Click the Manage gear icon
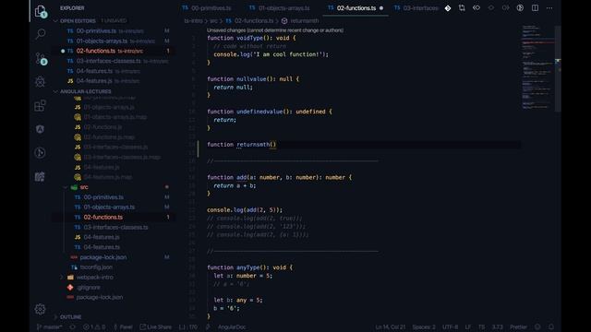Image resolution: width=591 pixels, height=332 pixels. click(x=41, y=309)
